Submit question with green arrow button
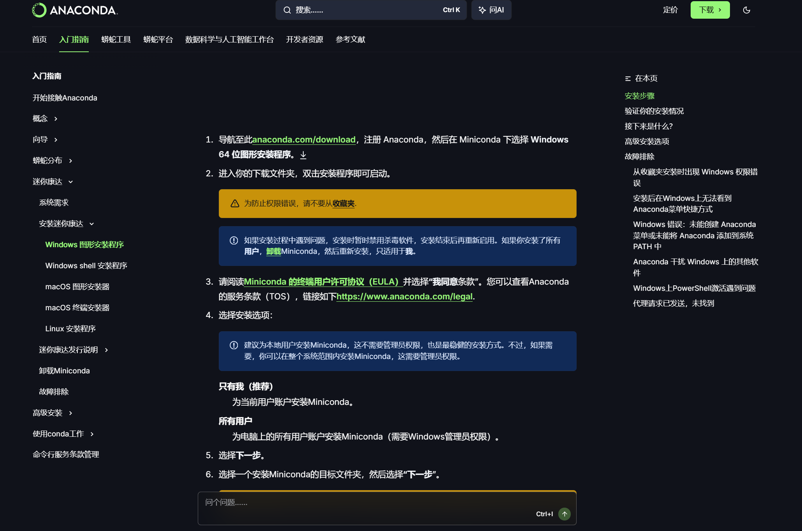The image size is (802, 531). point(564,514)
